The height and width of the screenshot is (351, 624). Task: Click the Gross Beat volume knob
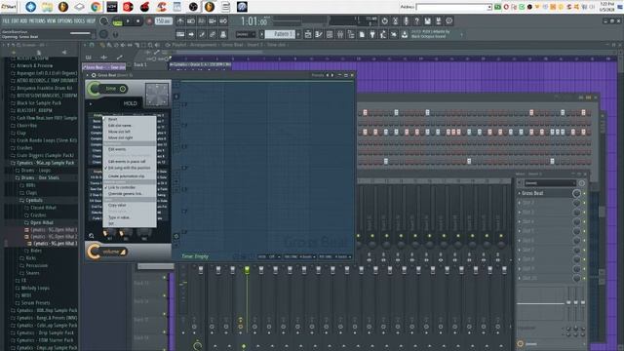(x=95, y=252)
